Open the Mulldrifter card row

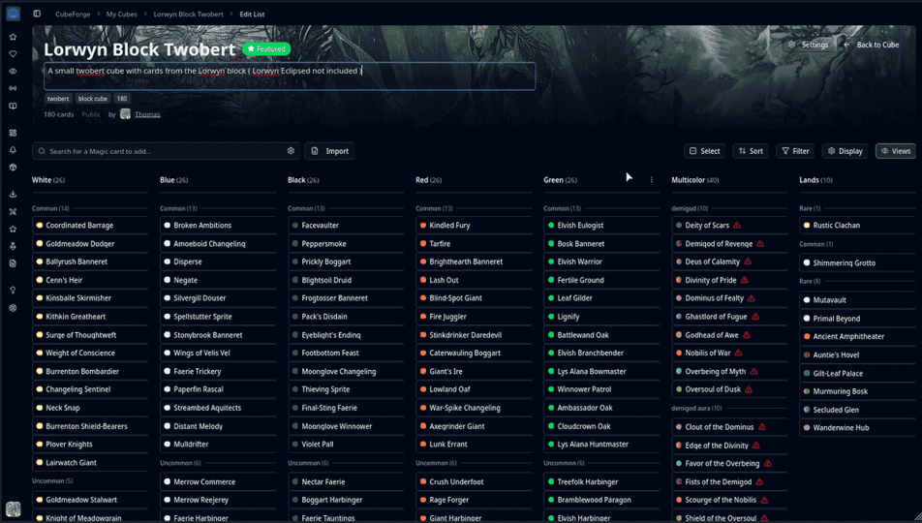[218, 445]
